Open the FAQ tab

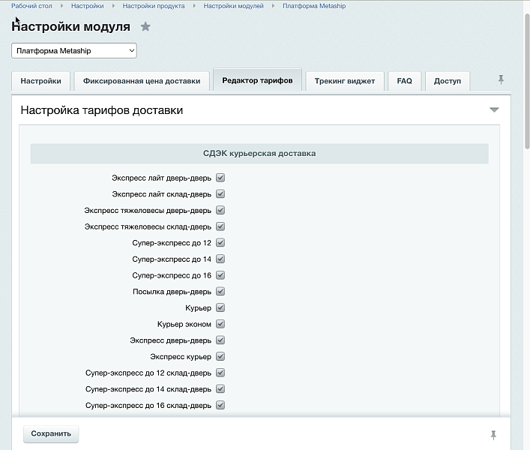404,81
